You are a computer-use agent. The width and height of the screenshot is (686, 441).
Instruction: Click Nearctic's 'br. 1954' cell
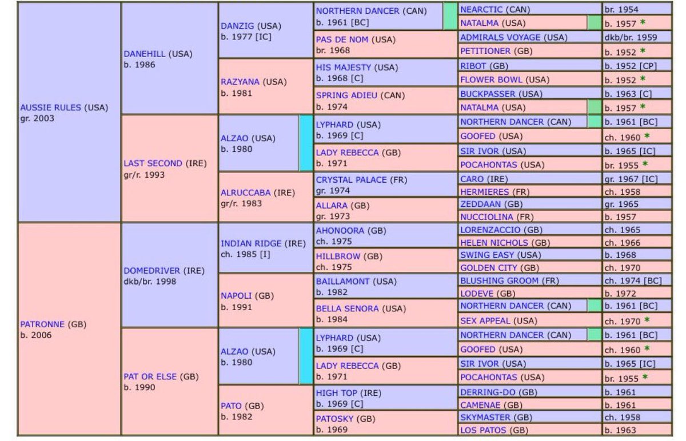click(x=636, y=10)
